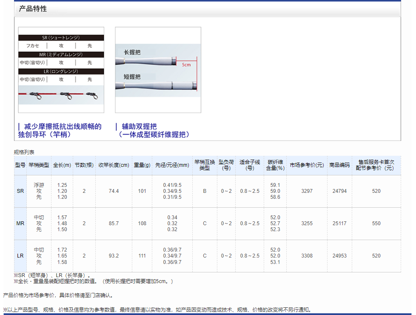Select the LR model cell
Viewport: 416px width, 315px height.
[20, 256]
